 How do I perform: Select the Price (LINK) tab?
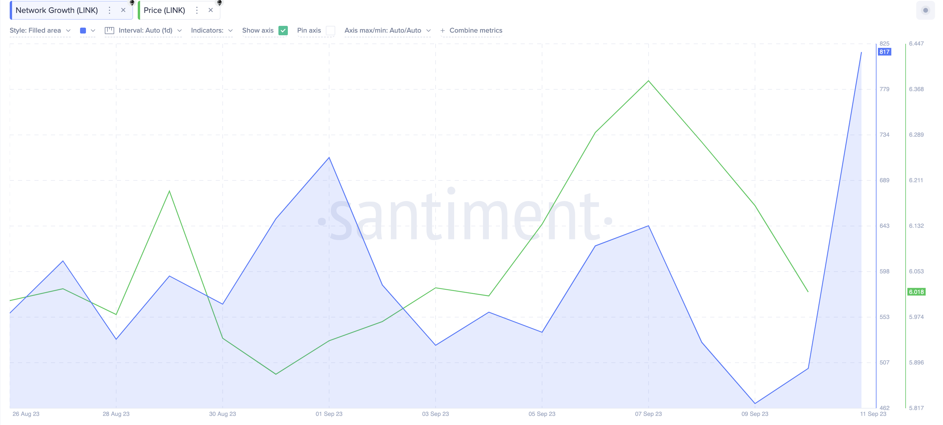[x=164, y=10]
